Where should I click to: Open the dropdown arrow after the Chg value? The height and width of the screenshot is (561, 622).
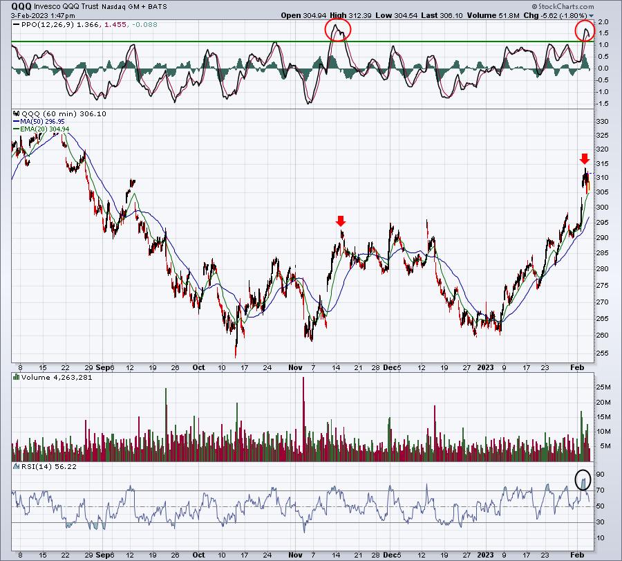point(592,16)
